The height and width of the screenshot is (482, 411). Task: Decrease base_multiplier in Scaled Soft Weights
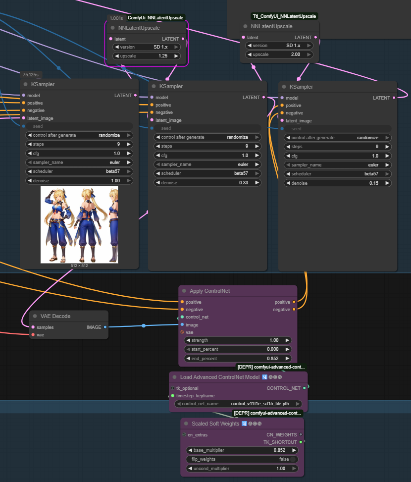[191, 450]
